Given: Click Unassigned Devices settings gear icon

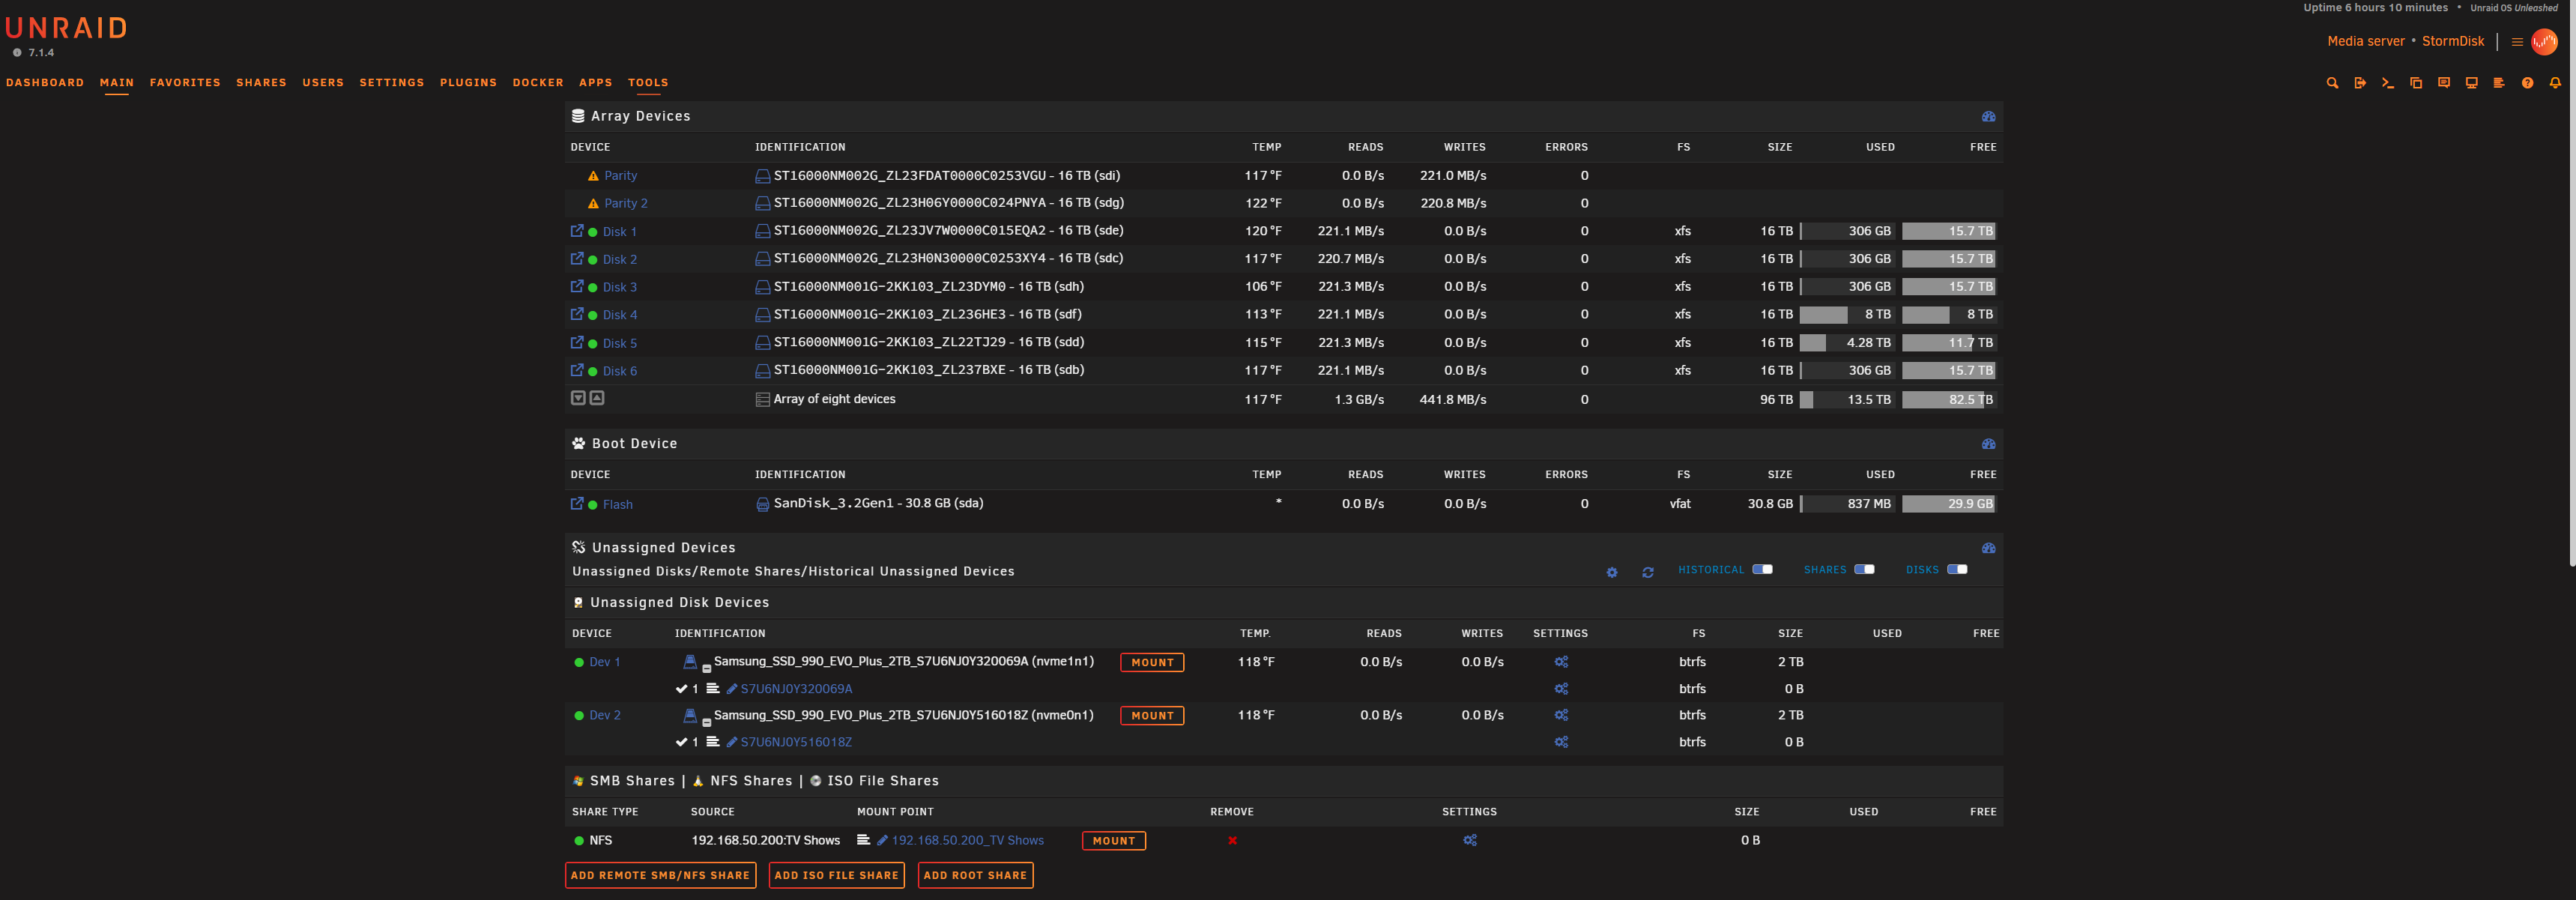Looking at the screenshot, I should tap(1611, 573).
